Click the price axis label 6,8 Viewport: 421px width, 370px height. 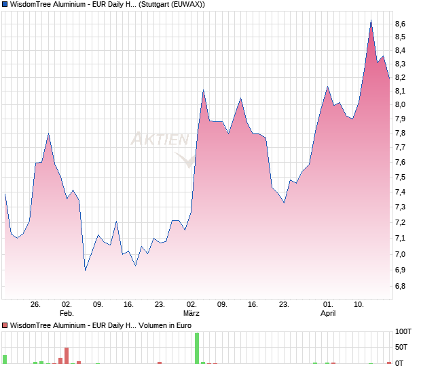point(400,286)
